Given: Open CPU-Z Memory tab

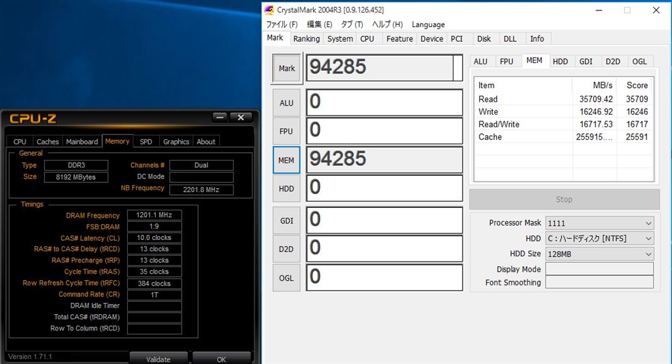Looking at the screenshot, I should pyautogui.click(x=117, y=141).
